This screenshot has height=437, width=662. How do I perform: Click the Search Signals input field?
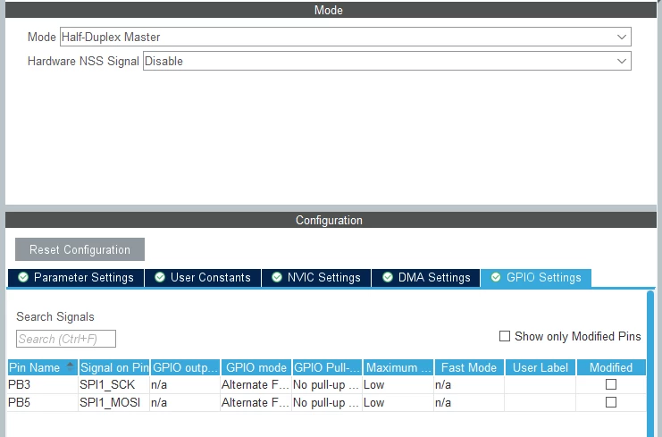[66, 339]
